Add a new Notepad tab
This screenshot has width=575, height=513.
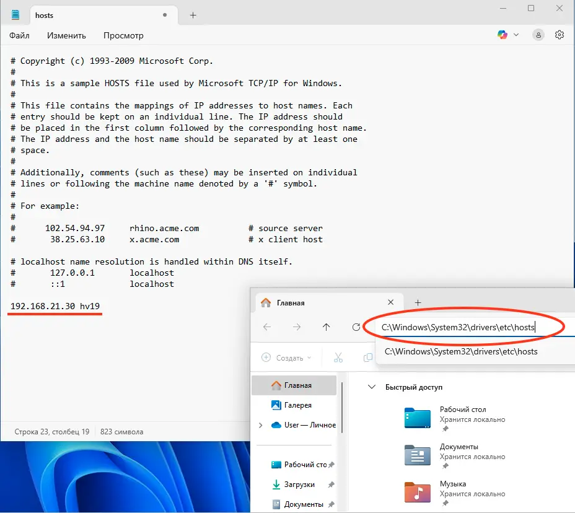193,15
